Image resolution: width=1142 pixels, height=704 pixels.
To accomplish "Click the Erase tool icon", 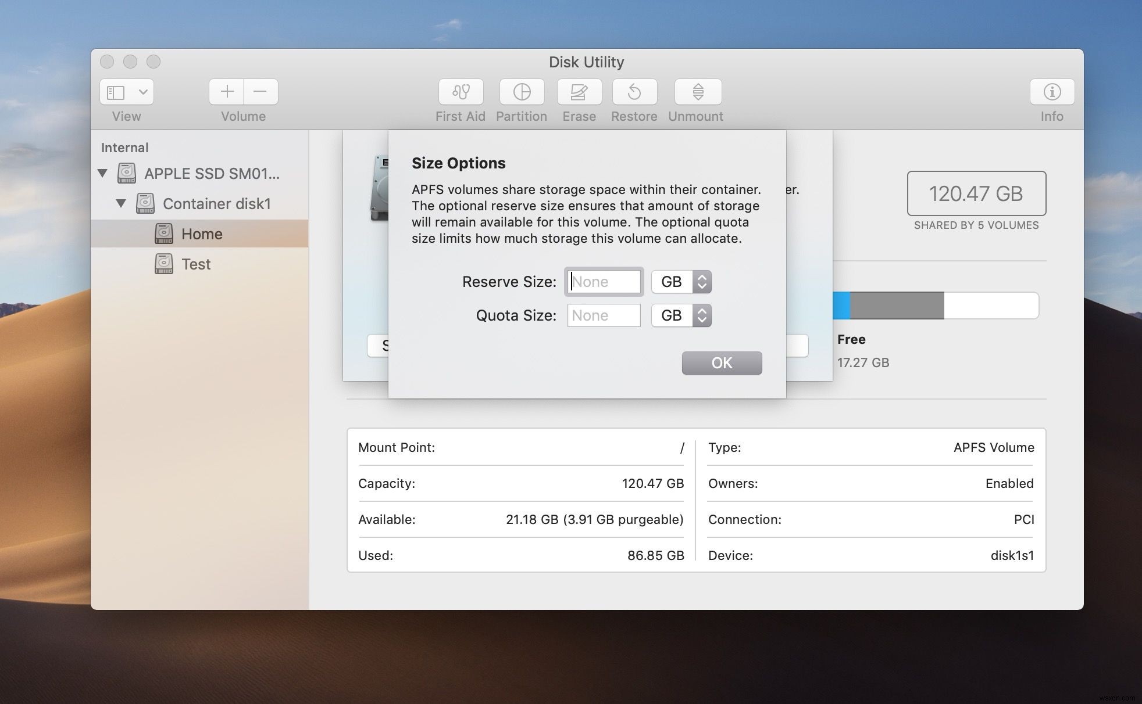I will [x=579, y=91].
